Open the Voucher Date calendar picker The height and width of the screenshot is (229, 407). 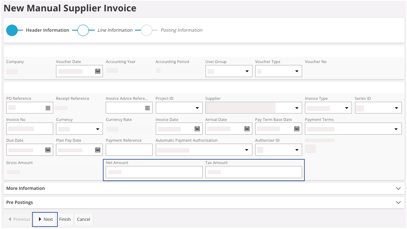pos(98,71)
